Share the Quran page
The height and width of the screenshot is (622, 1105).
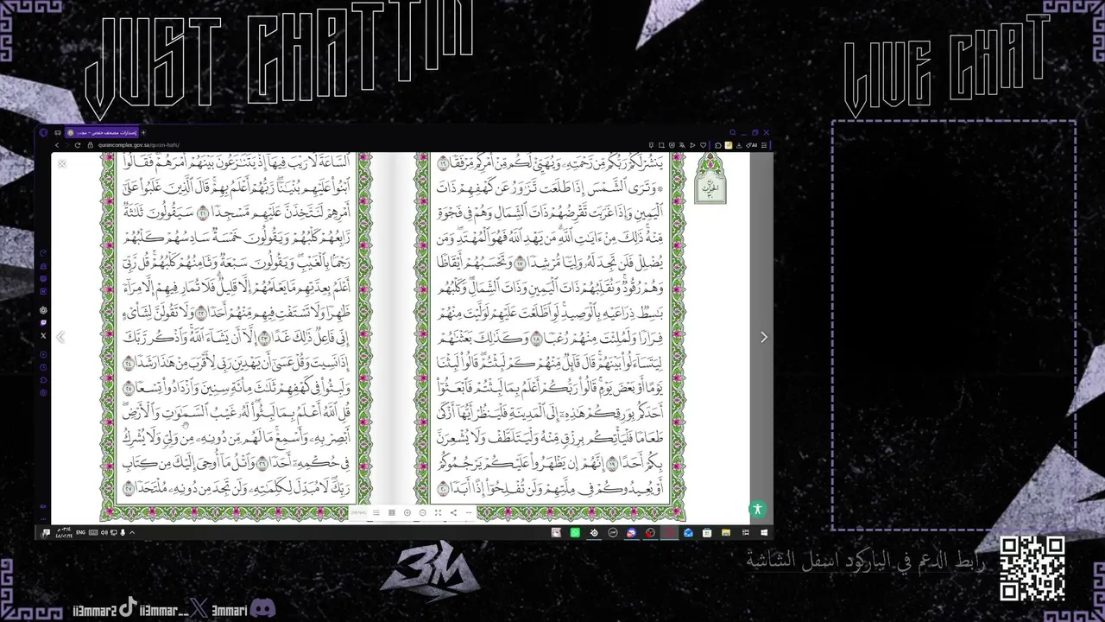pyautogui.click(x=453, y=513)
